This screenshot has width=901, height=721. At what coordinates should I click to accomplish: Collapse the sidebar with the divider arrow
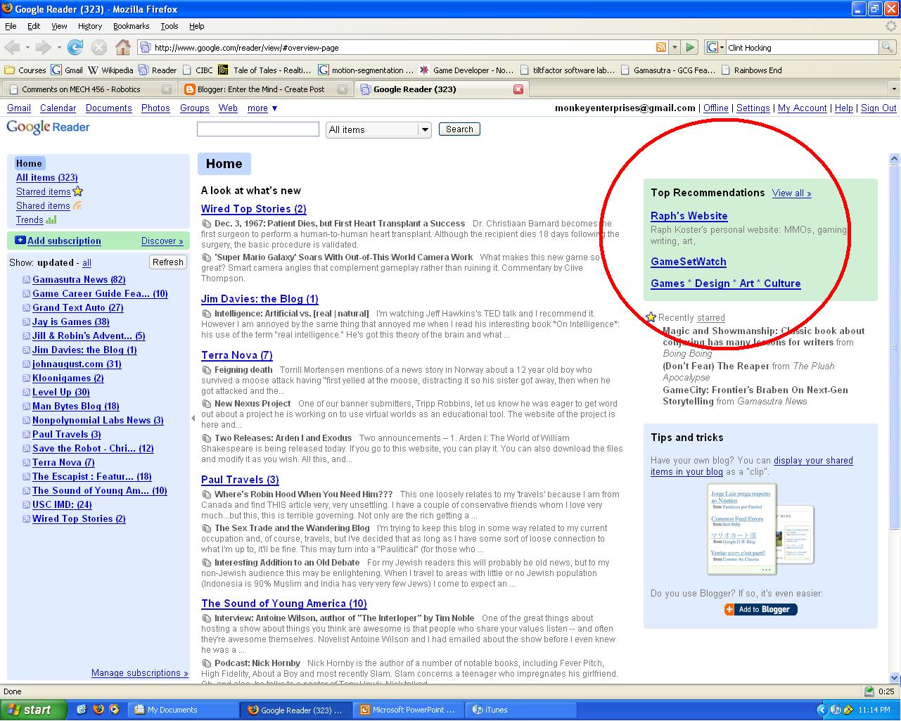point(193,419)
